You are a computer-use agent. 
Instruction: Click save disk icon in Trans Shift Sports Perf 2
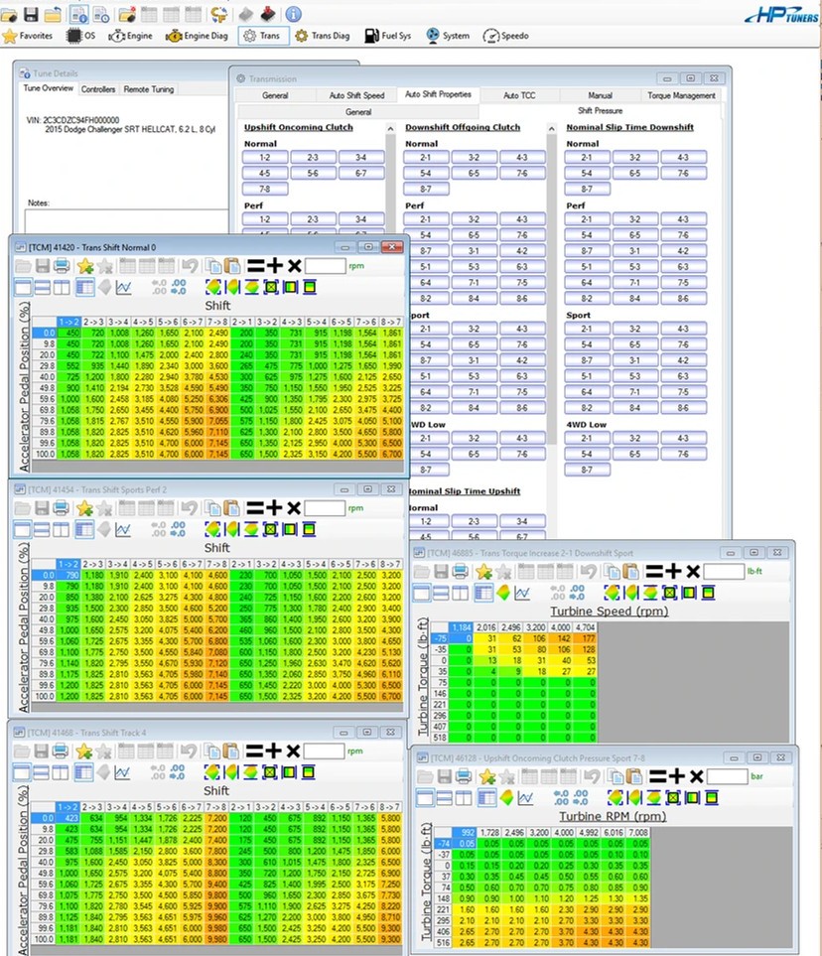click(x=42, y=508)
